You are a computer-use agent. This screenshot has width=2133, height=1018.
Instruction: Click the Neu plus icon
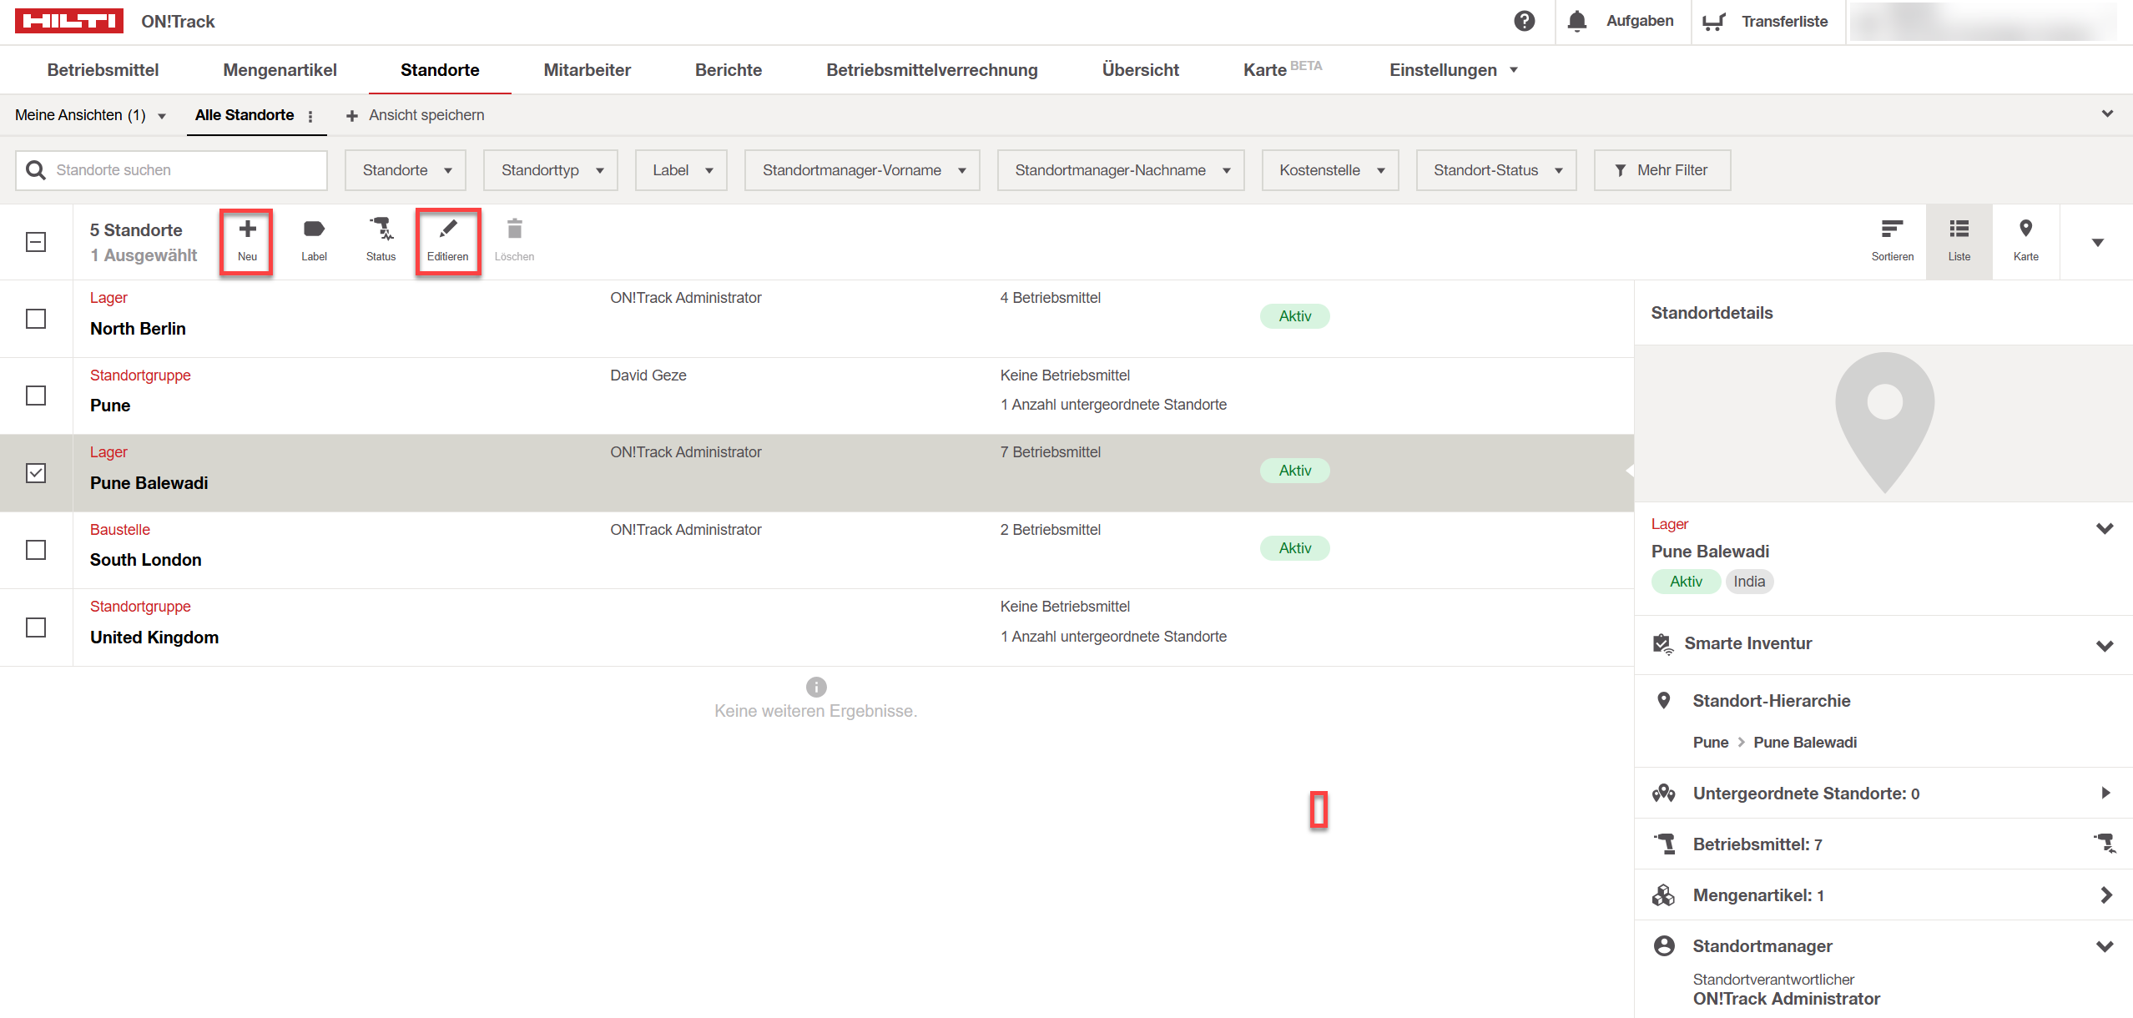(x=247, y=229)
